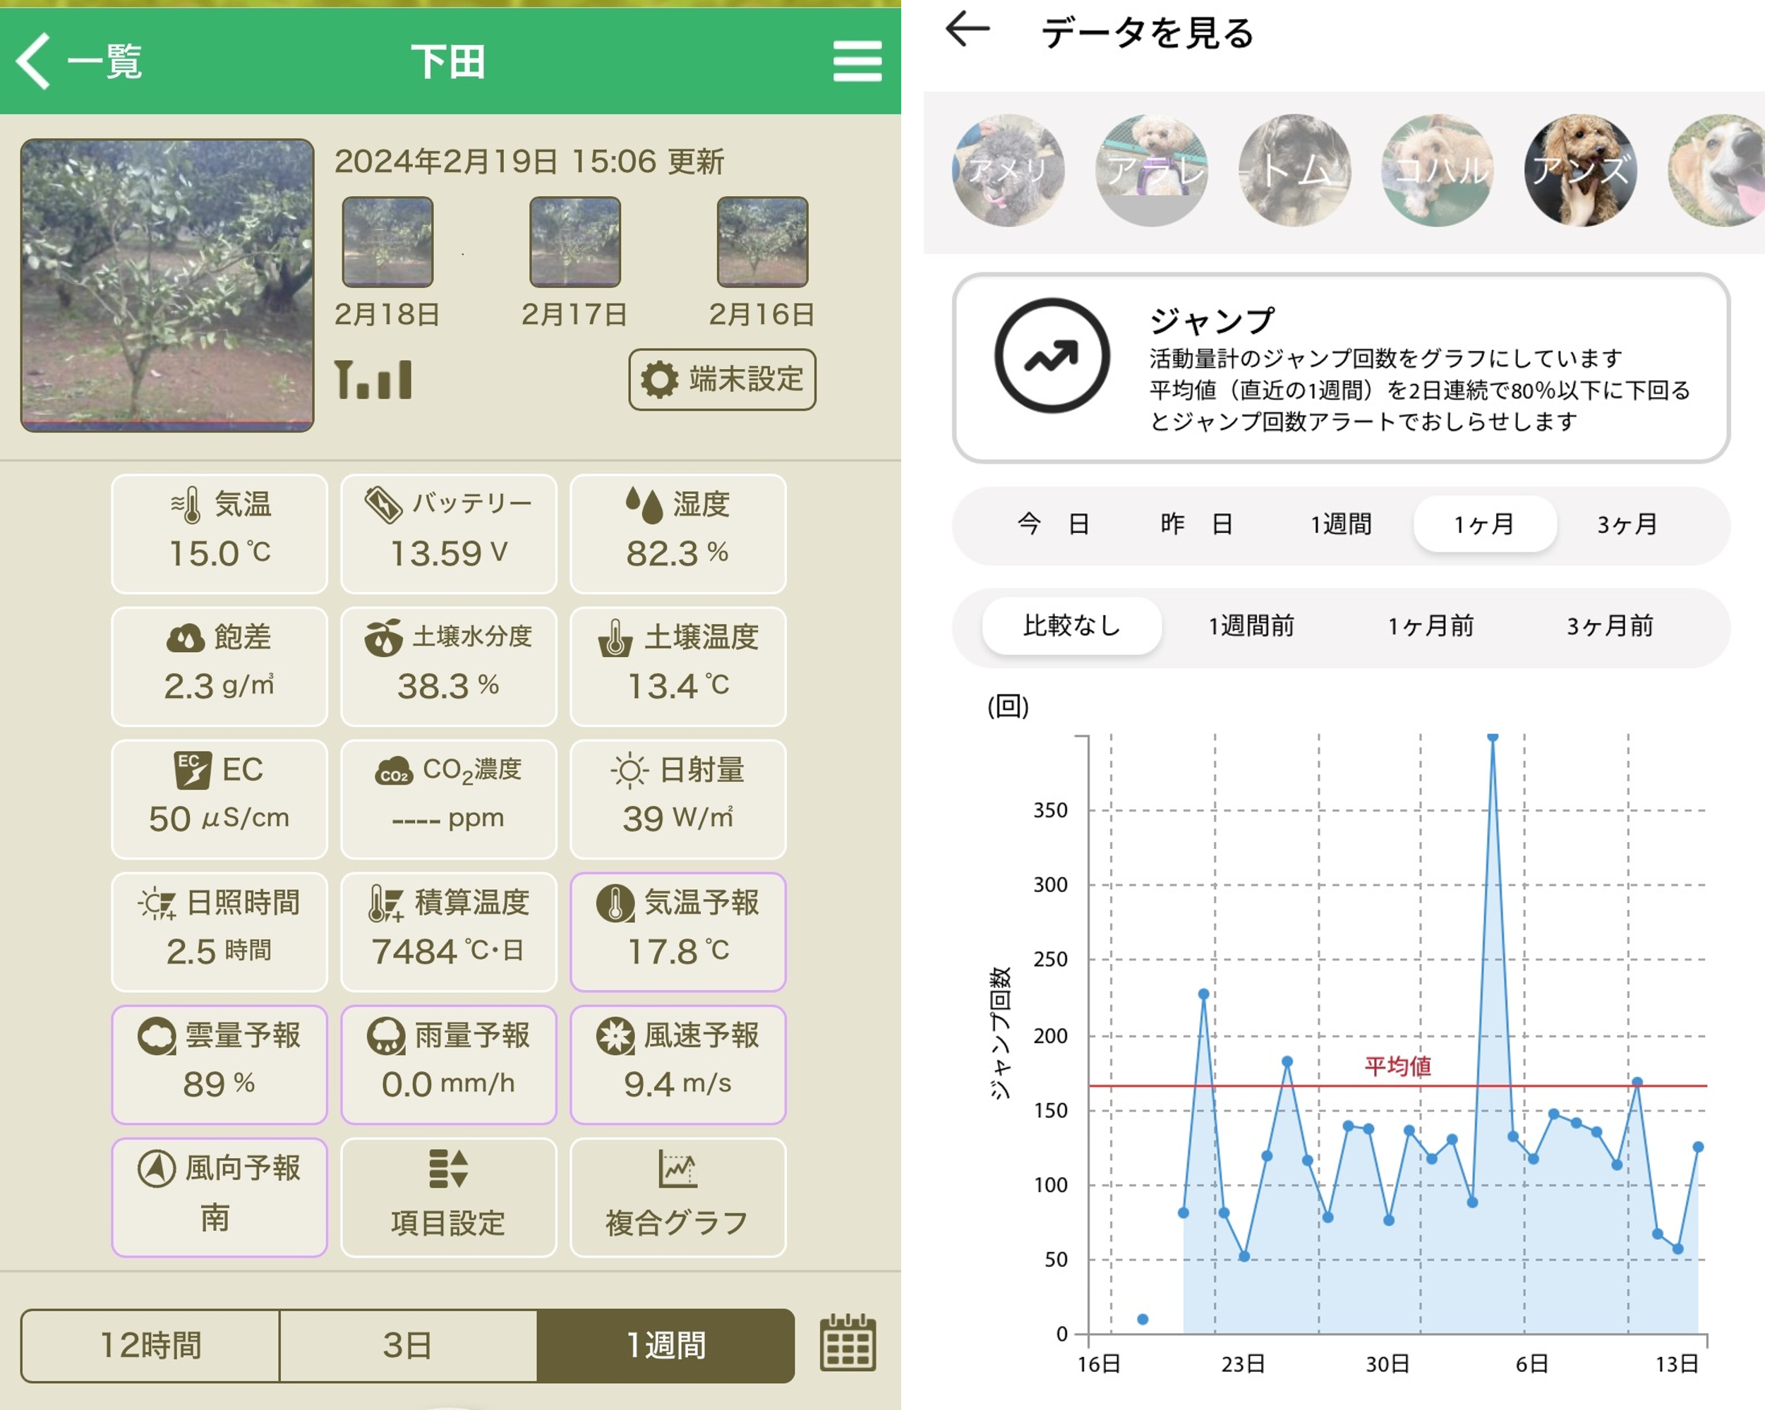1765x1410 pixels.
Task: Select the アメリ dog avatar
Action: pos(1008,169)
